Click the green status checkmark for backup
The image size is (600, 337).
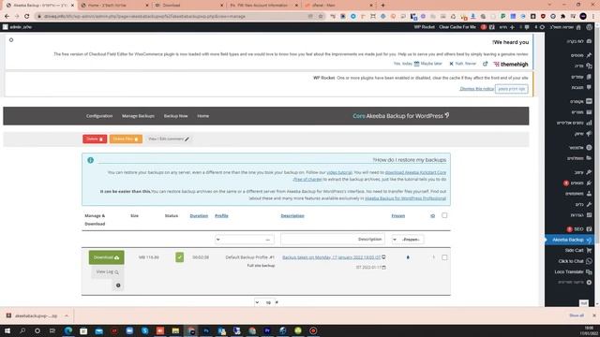(179, 257)
